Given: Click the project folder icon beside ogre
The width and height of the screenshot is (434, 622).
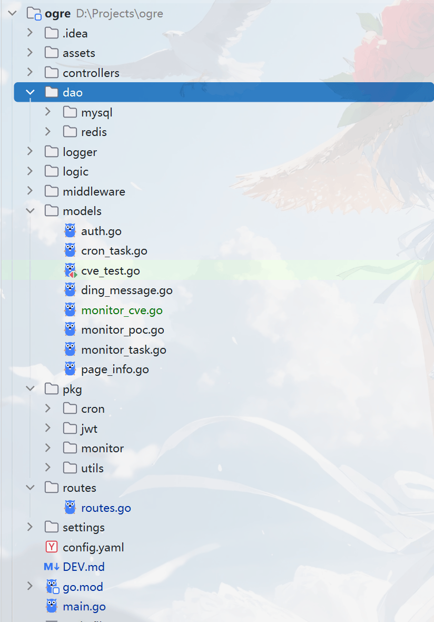Looking at the screenshot, I should [34, 14].
